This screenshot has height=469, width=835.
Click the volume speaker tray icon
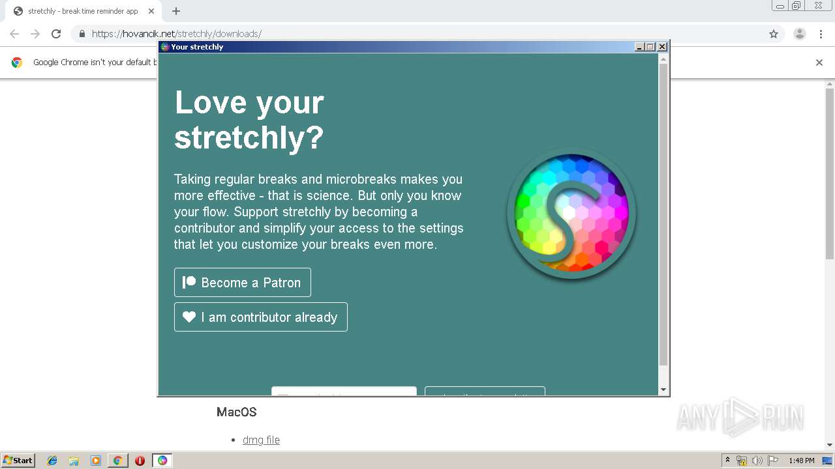(x=757, y=461)
